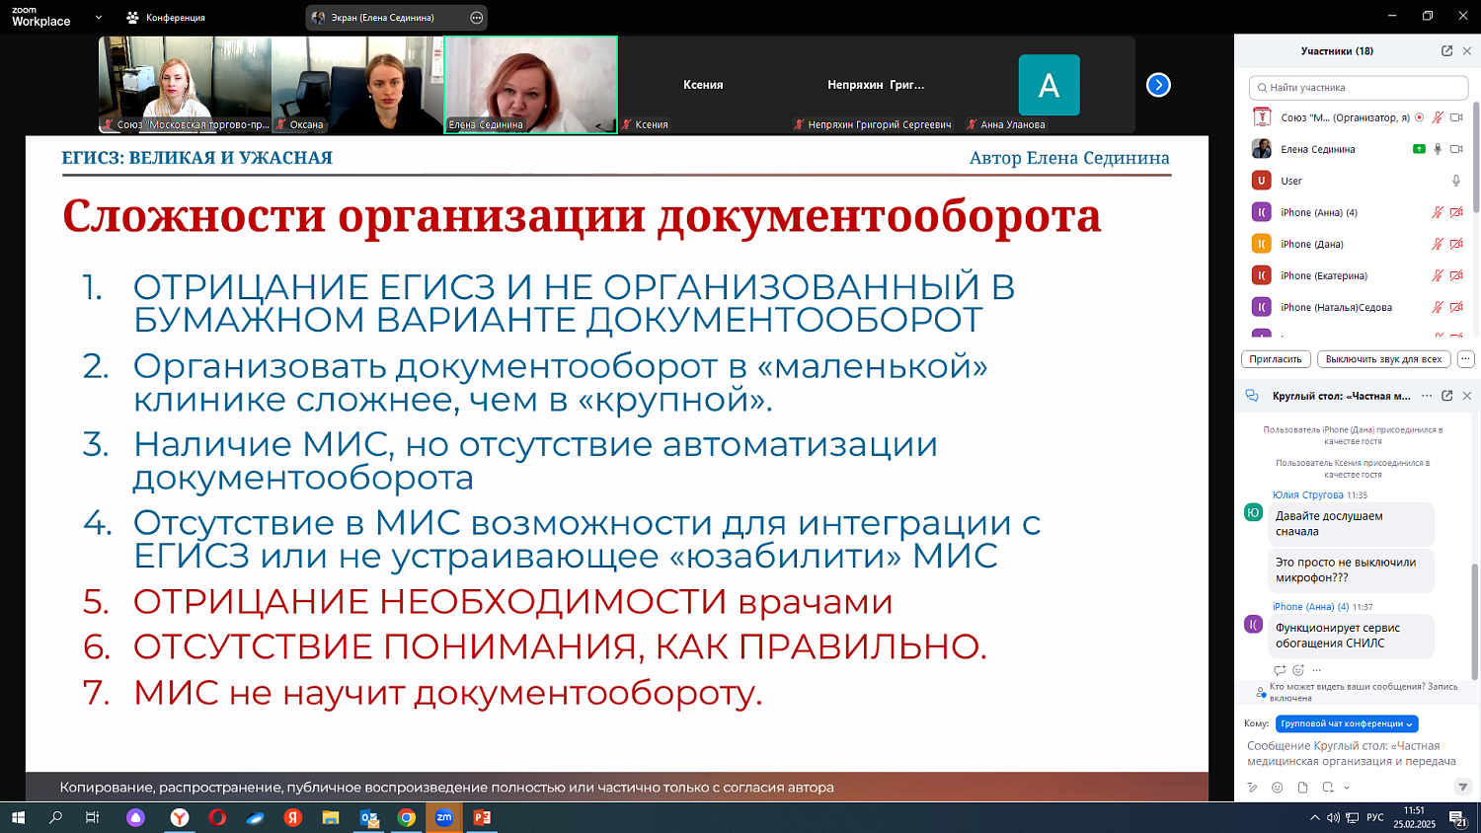Open the emoji picker in chat input
The height and width of the screenshot is (833, 1481).
(x=1278, y=787)
